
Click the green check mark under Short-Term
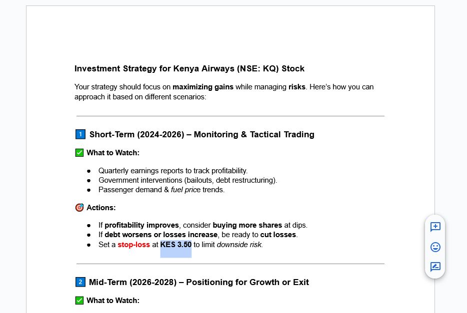79,153
